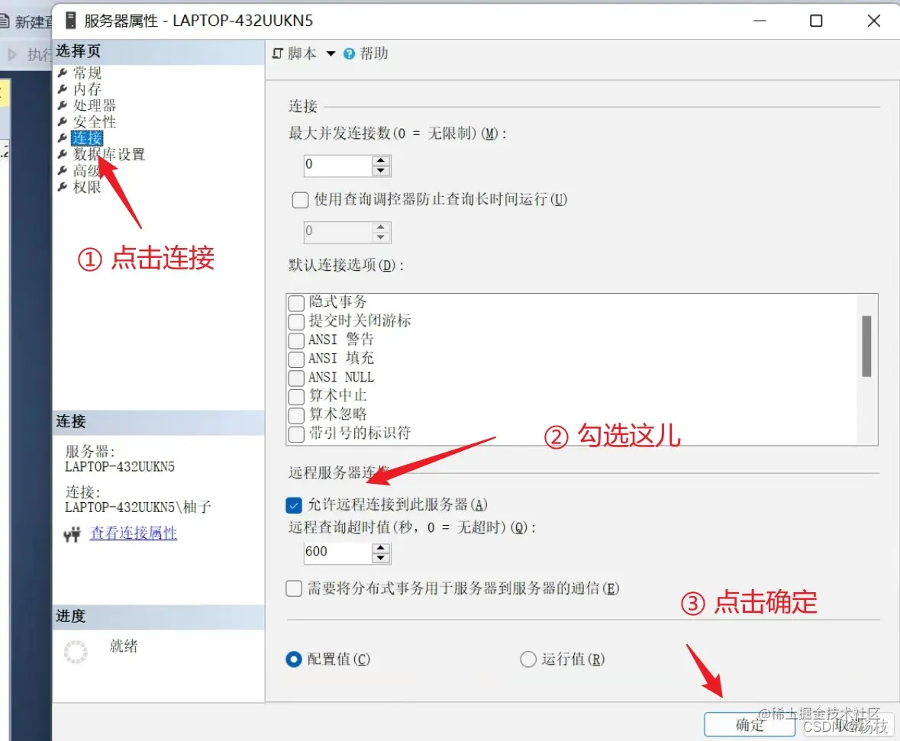Click the wrench icon beside 安全性
The height and width of the screenshot is (741, 900).
coord(63,121)
